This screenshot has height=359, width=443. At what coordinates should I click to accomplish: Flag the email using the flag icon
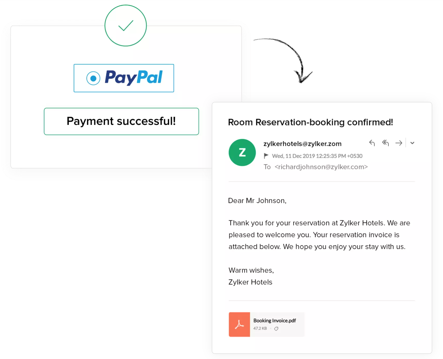click(266, 156)
